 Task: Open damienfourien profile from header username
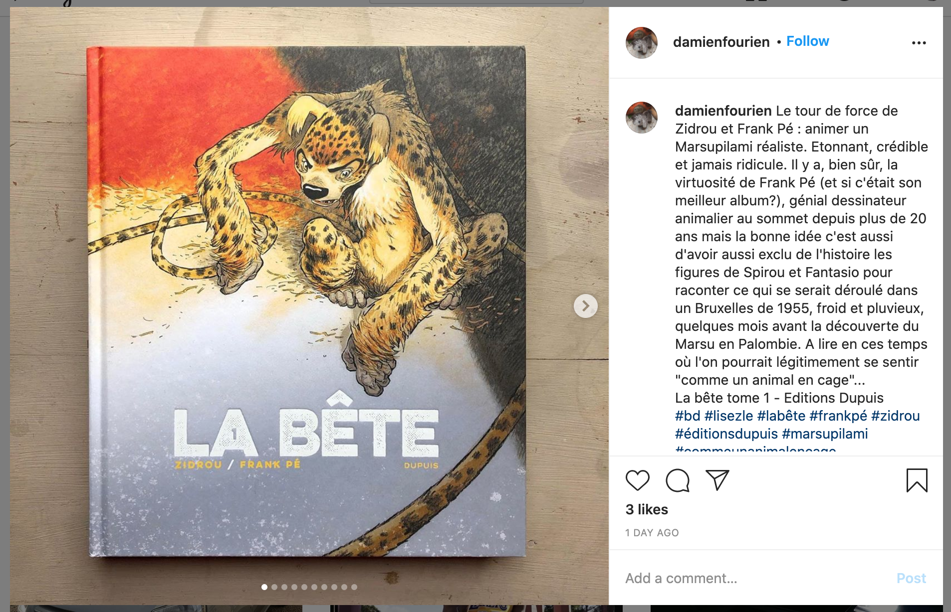[x=721, y=42]
